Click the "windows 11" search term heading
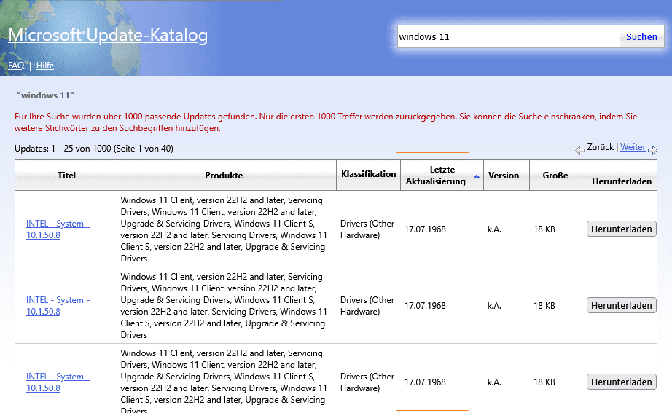The image size is (672, 413). click(45, 95)
